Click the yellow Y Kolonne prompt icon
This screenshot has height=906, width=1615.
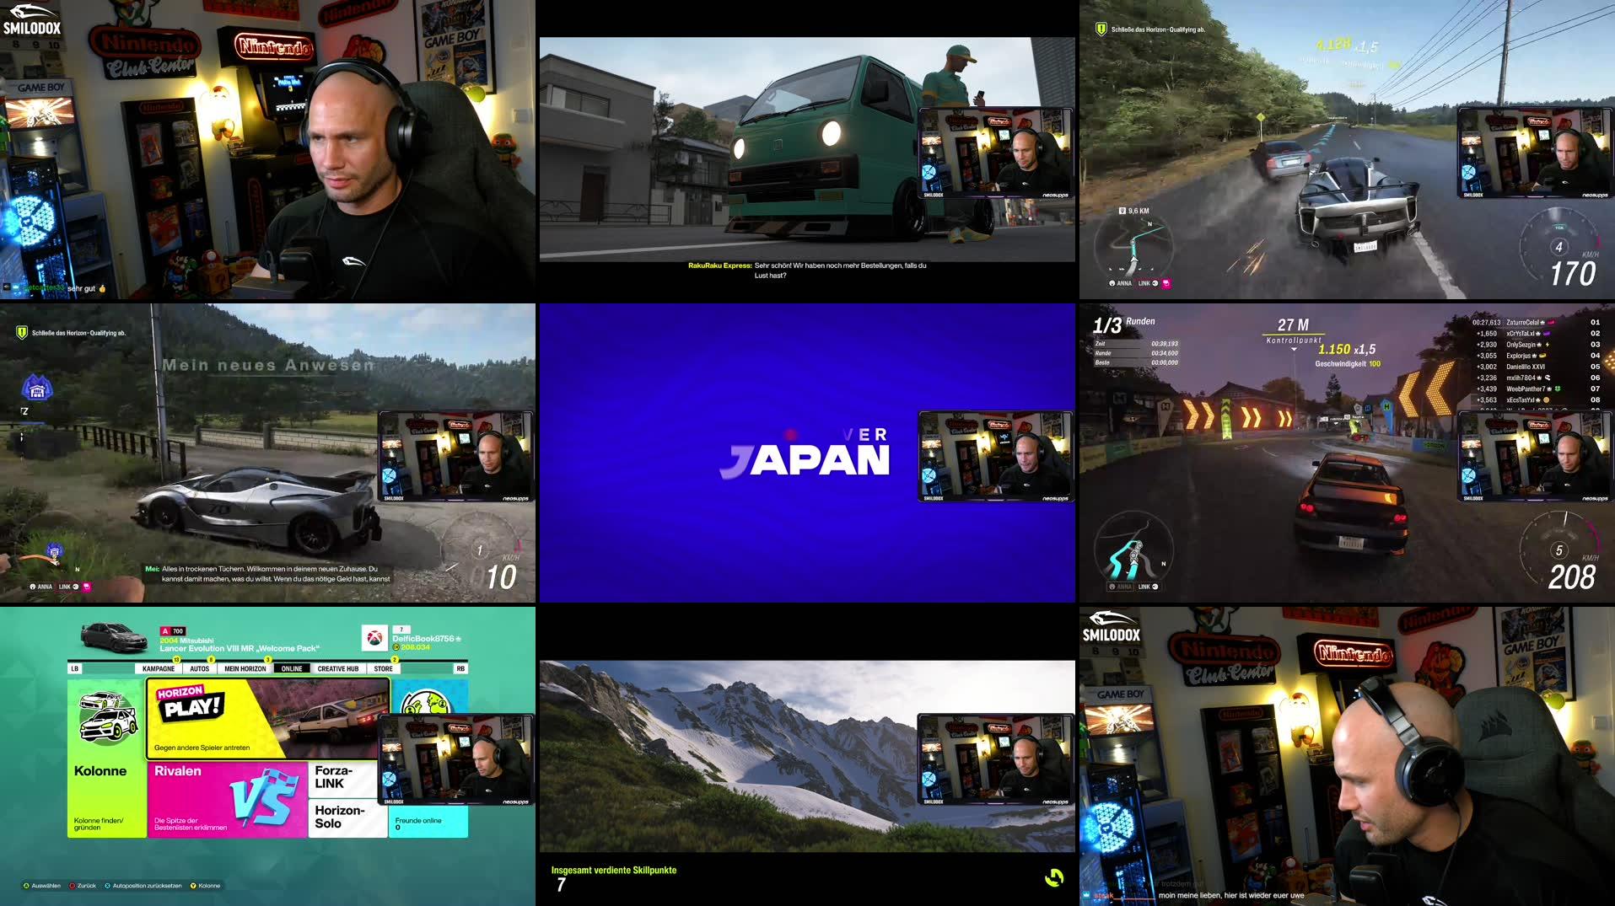(x=193, y=886)
